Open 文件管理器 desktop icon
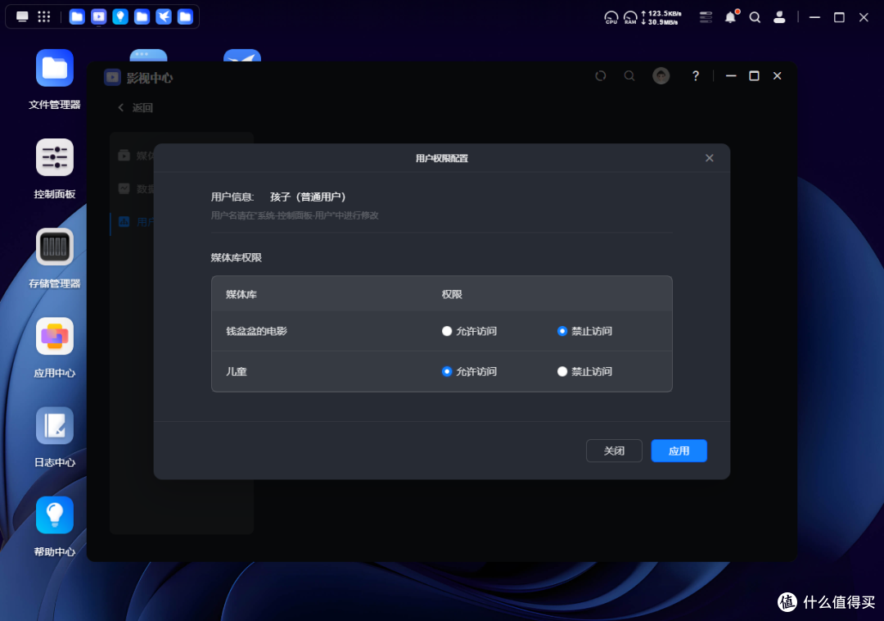Screen dimensions: 884x621 point(55,68)
